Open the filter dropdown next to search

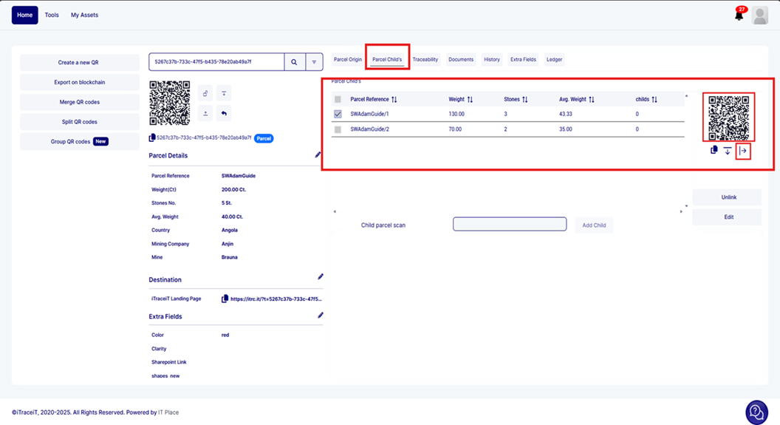(x=314, y=62)
